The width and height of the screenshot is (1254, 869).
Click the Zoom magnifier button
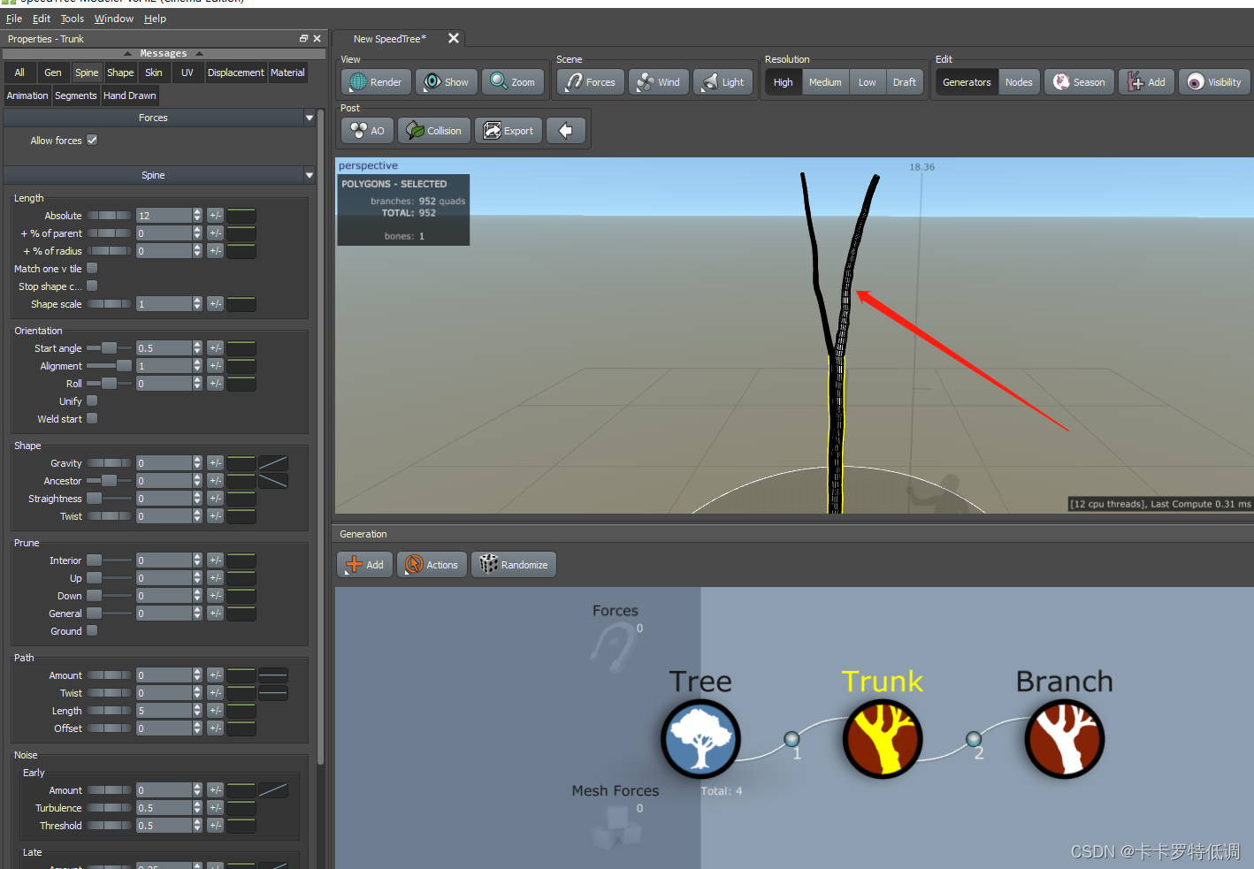[513, 82]
